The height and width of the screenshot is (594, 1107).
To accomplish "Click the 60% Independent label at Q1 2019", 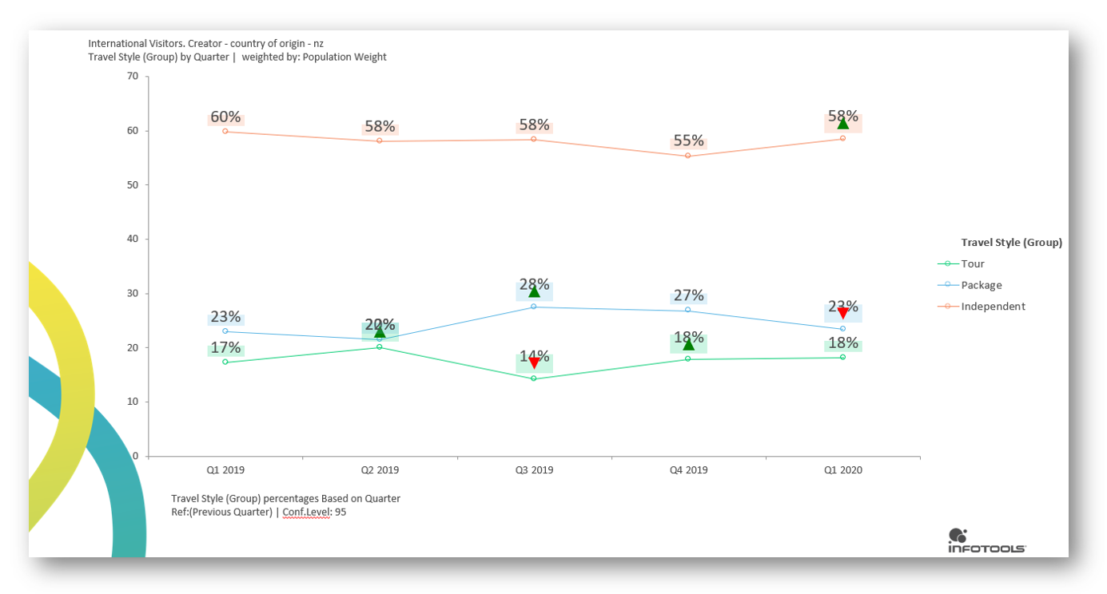I will pyautogui.click(x=225, y=117).
